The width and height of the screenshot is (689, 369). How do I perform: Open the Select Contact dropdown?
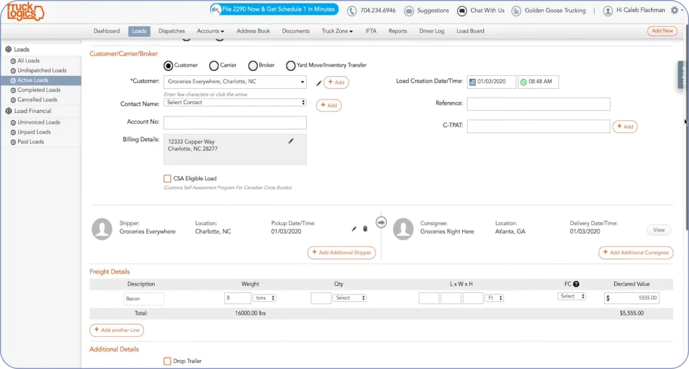point(235,102)
